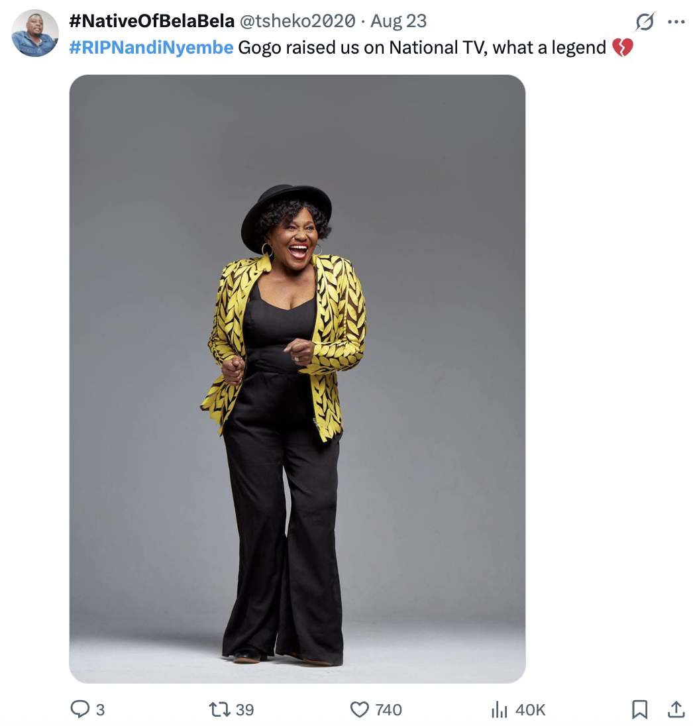This screenshot has height=726, width=693.
Task: Click the retweet arrows icon
Action: (x=218, y=709)
